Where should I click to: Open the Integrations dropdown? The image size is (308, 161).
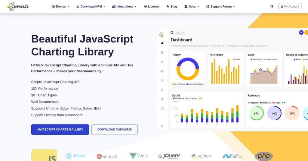tap(124, 7)
